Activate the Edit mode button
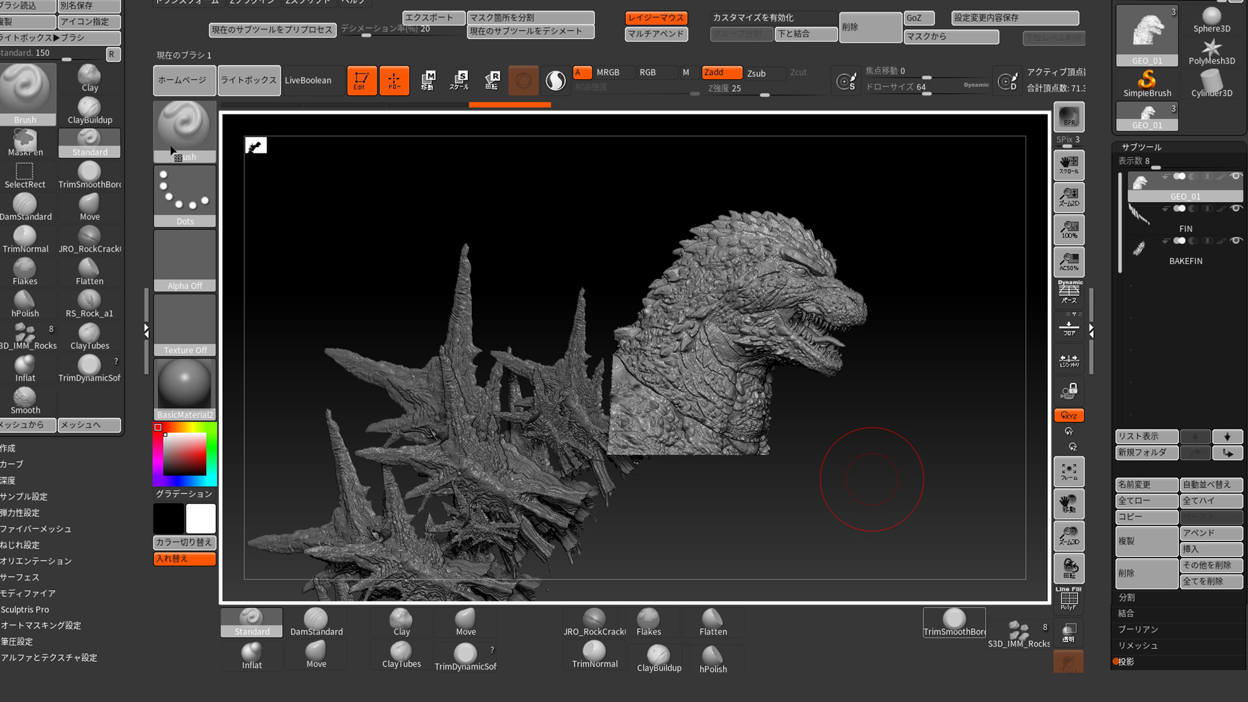Screen dimensions: 1248x702 (x=361, y=81)
